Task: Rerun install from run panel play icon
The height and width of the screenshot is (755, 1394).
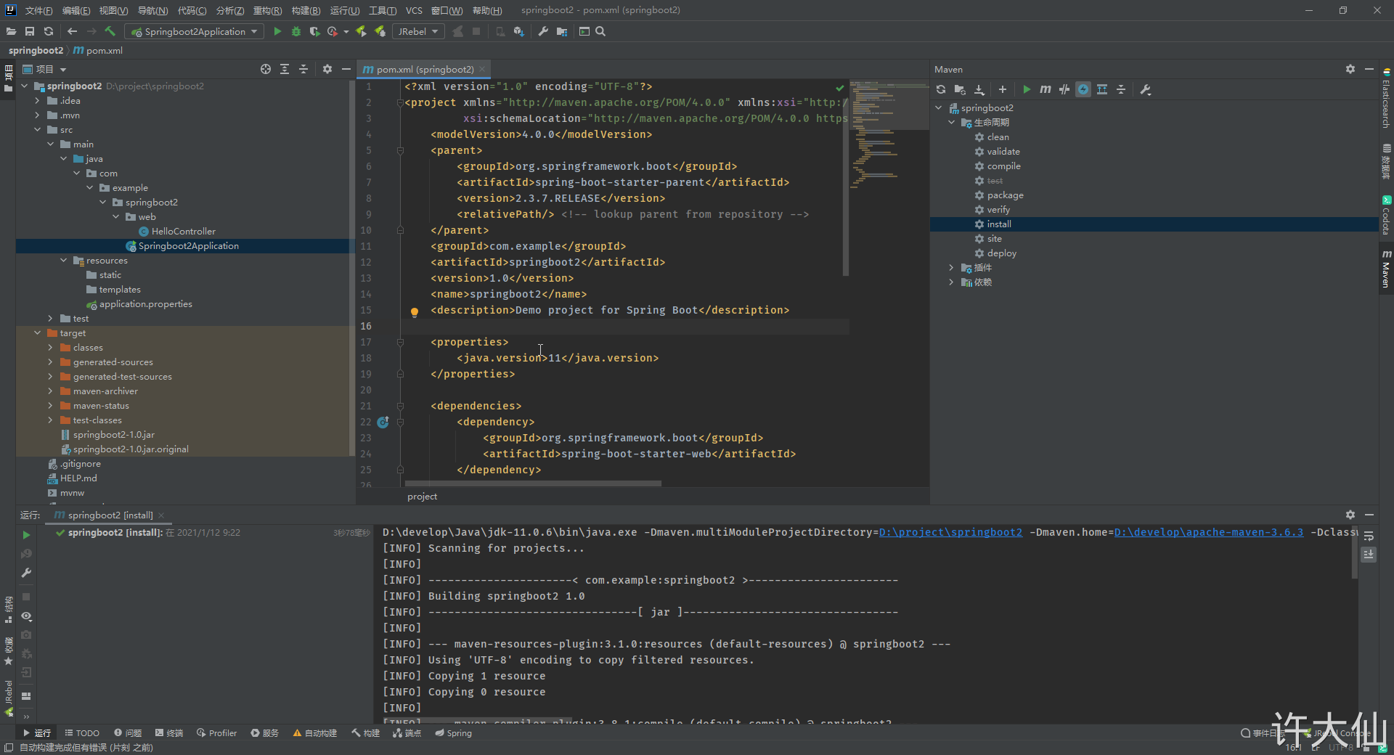Action: pos(26,535)
